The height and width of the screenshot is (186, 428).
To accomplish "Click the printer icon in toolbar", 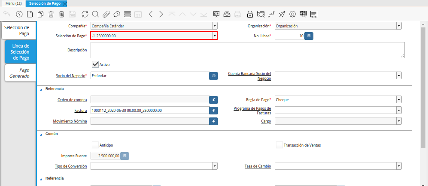I will [x=238, y=14].
